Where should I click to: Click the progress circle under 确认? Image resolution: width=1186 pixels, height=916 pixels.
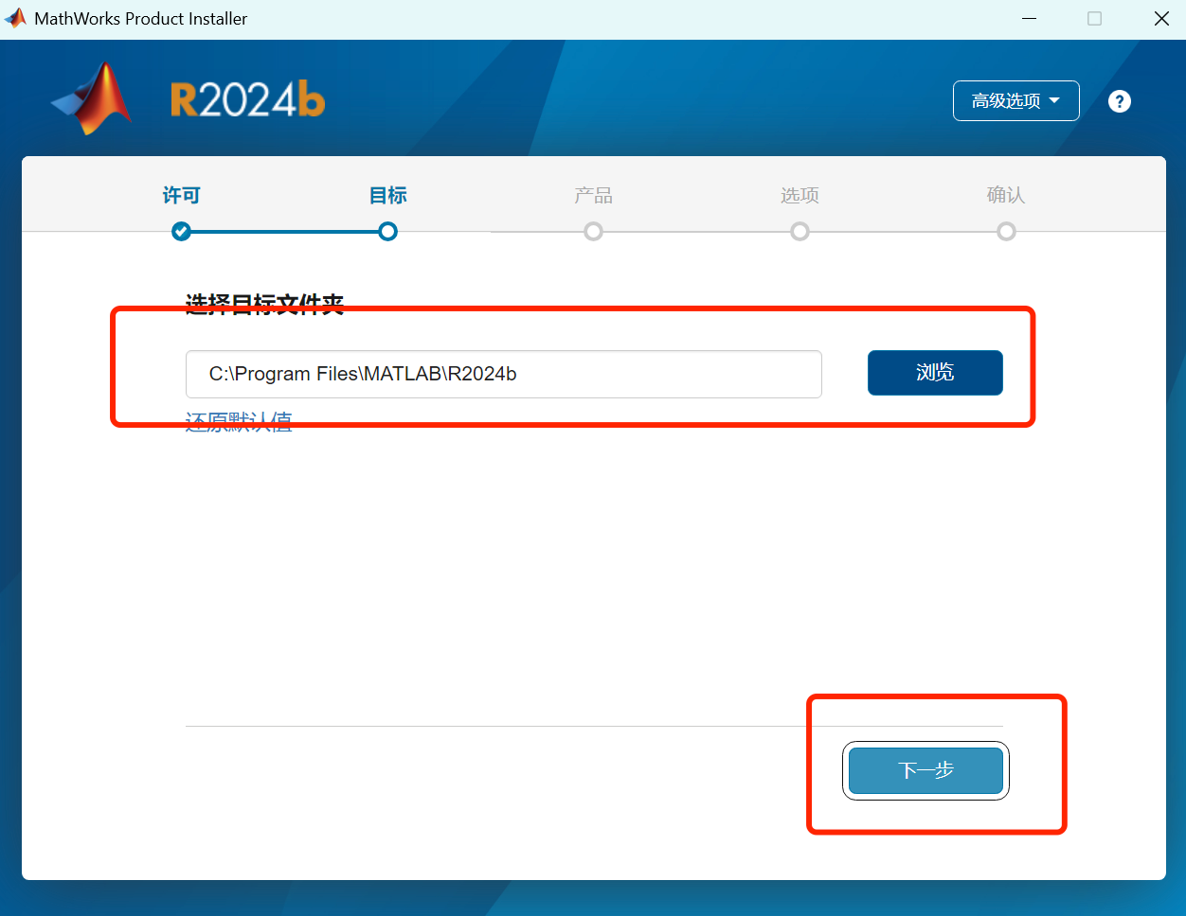1006,232
